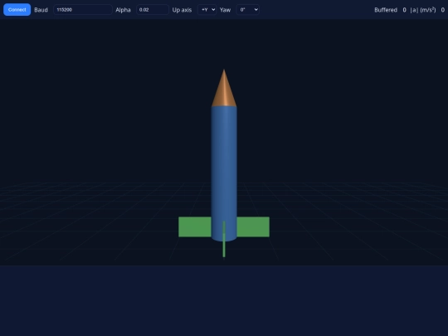448x336 pixels.
Task: Open the Up axis dropdown
Action: pos(207,10)
